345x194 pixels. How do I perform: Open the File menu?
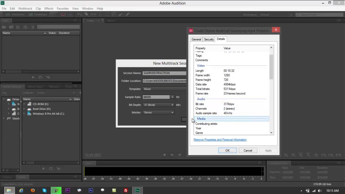tap(4, 9)
